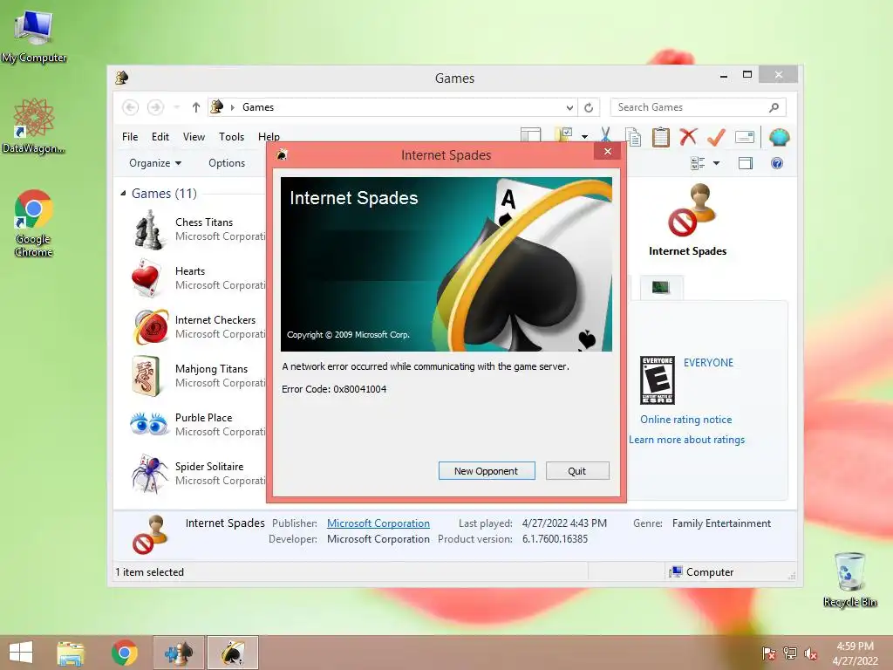Click the Email envelope toolbar icon
The width and height of the screenshot is (893, 670).
point(745,137)
